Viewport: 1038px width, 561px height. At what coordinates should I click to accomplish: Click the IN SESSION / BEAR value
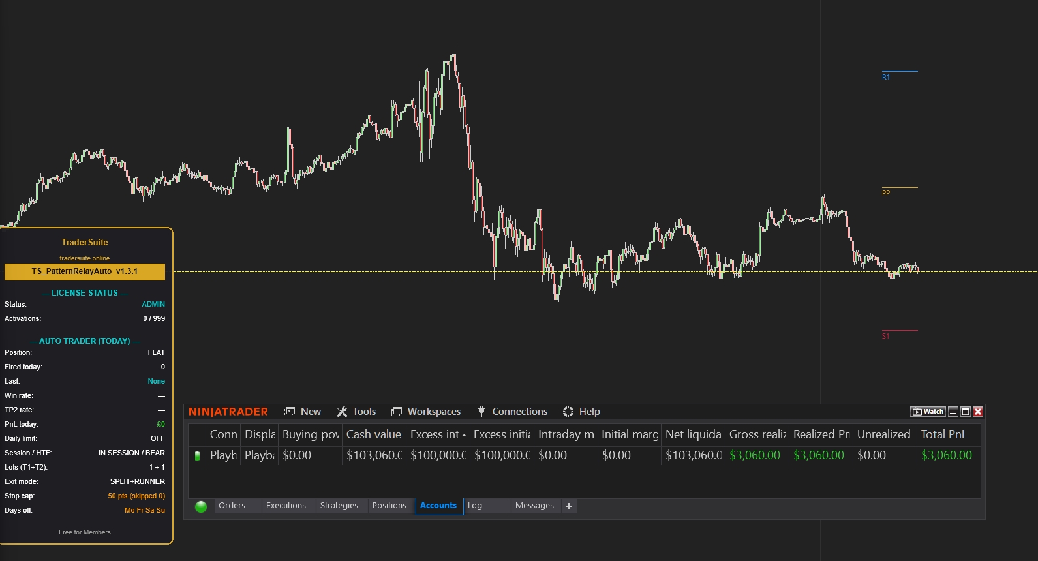(132, 453)
